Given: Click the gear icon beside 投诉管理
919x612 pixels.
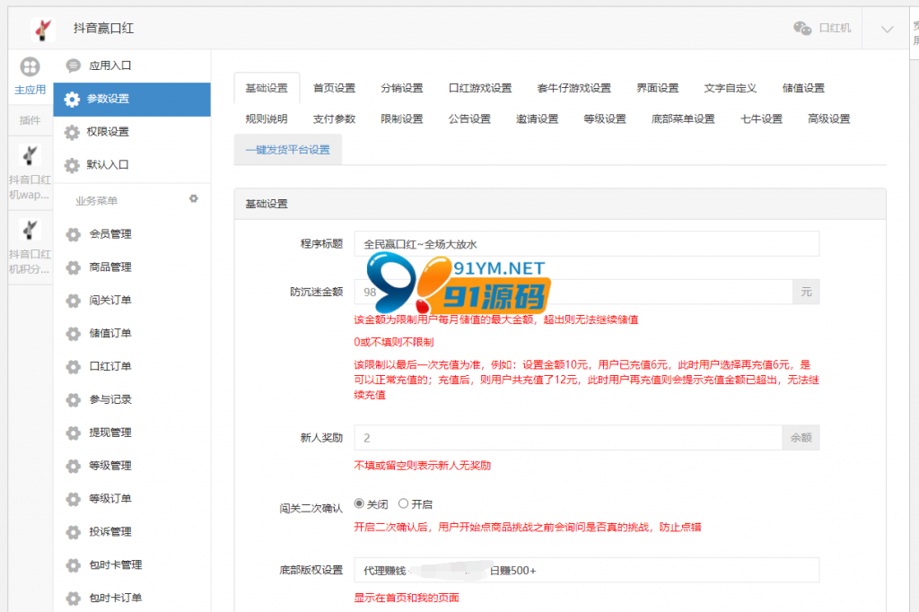Looking at the screenshot, I should click(74, 532).
